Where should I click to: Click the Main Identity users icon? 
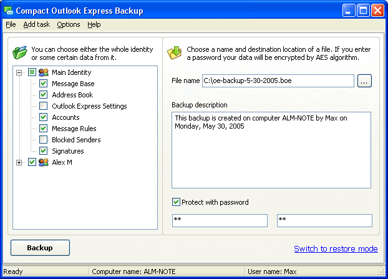coord(44,72)
